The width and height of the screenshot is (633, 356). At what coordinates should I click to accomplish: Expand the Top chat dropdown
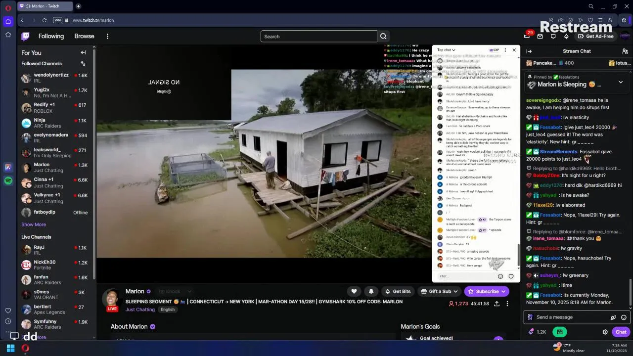pos(446,50)
